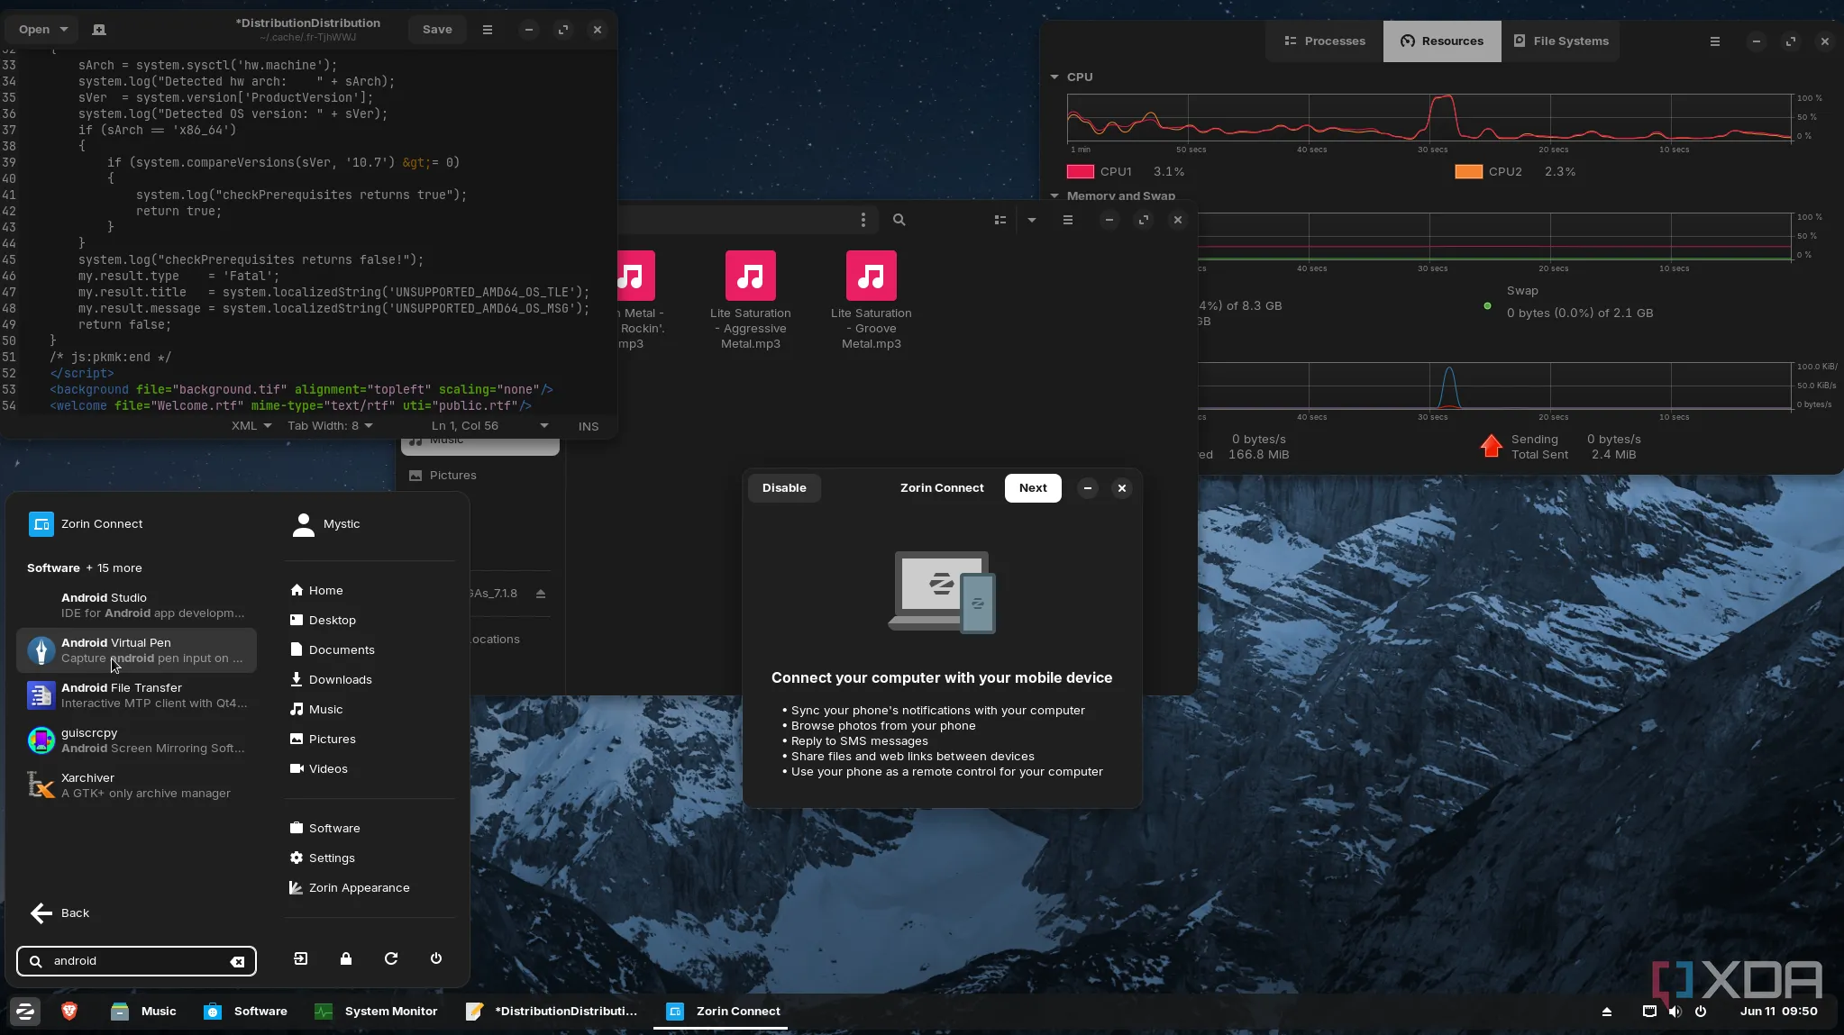
Task: Click the log out icon in menu
Action: pos(301,958)
